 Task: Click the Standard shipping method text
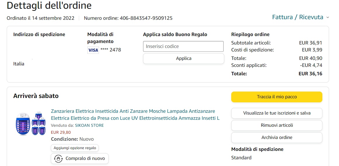click(x=241, y=158)
